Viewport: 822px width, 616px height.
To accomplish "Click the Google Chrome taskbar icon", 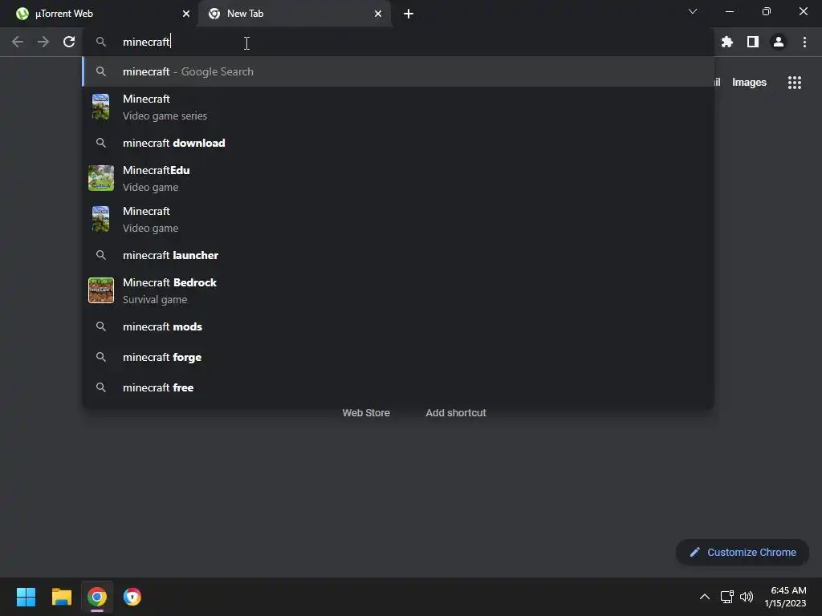I will [97, 597].
